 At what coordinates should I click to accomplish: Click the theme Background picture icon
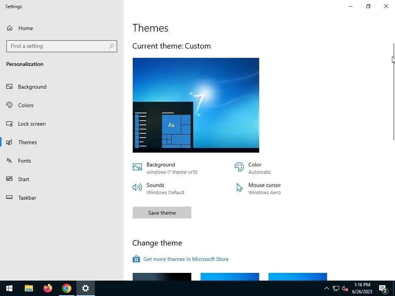(x=137, y=167)
